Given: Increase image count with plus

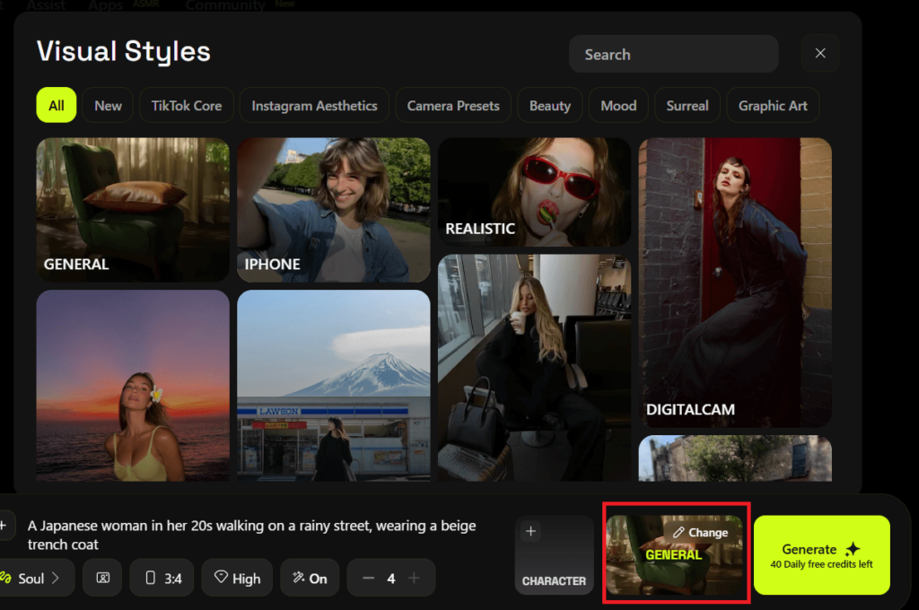Looking at the screenshot, I should pos(414,579).
